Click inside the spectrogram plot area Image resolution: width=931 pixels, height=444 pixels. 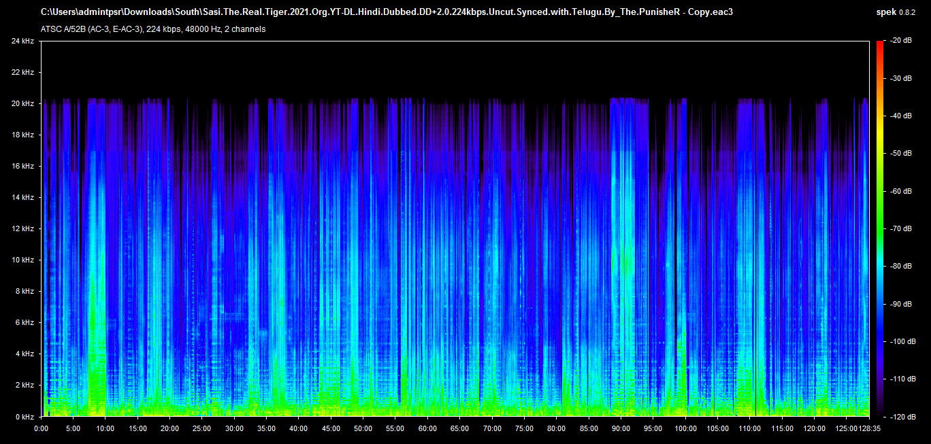point(455,228)
